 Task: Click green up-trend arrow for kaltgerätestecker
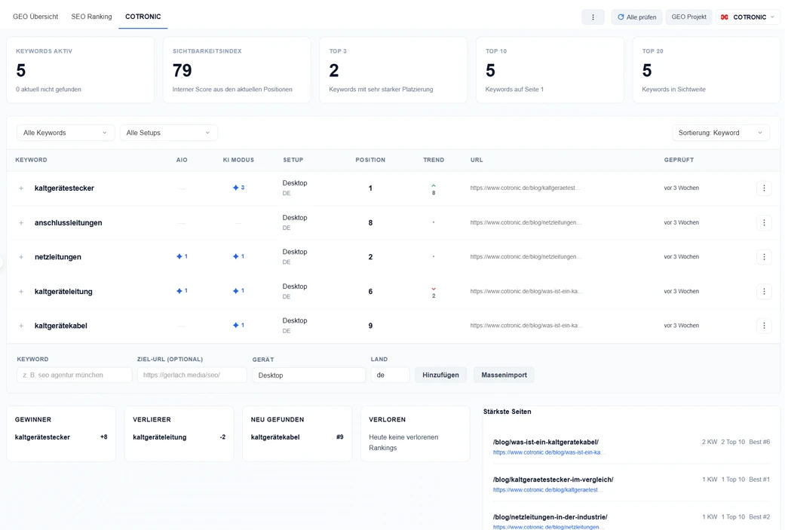pyautogui.click(x=434, y=185)
